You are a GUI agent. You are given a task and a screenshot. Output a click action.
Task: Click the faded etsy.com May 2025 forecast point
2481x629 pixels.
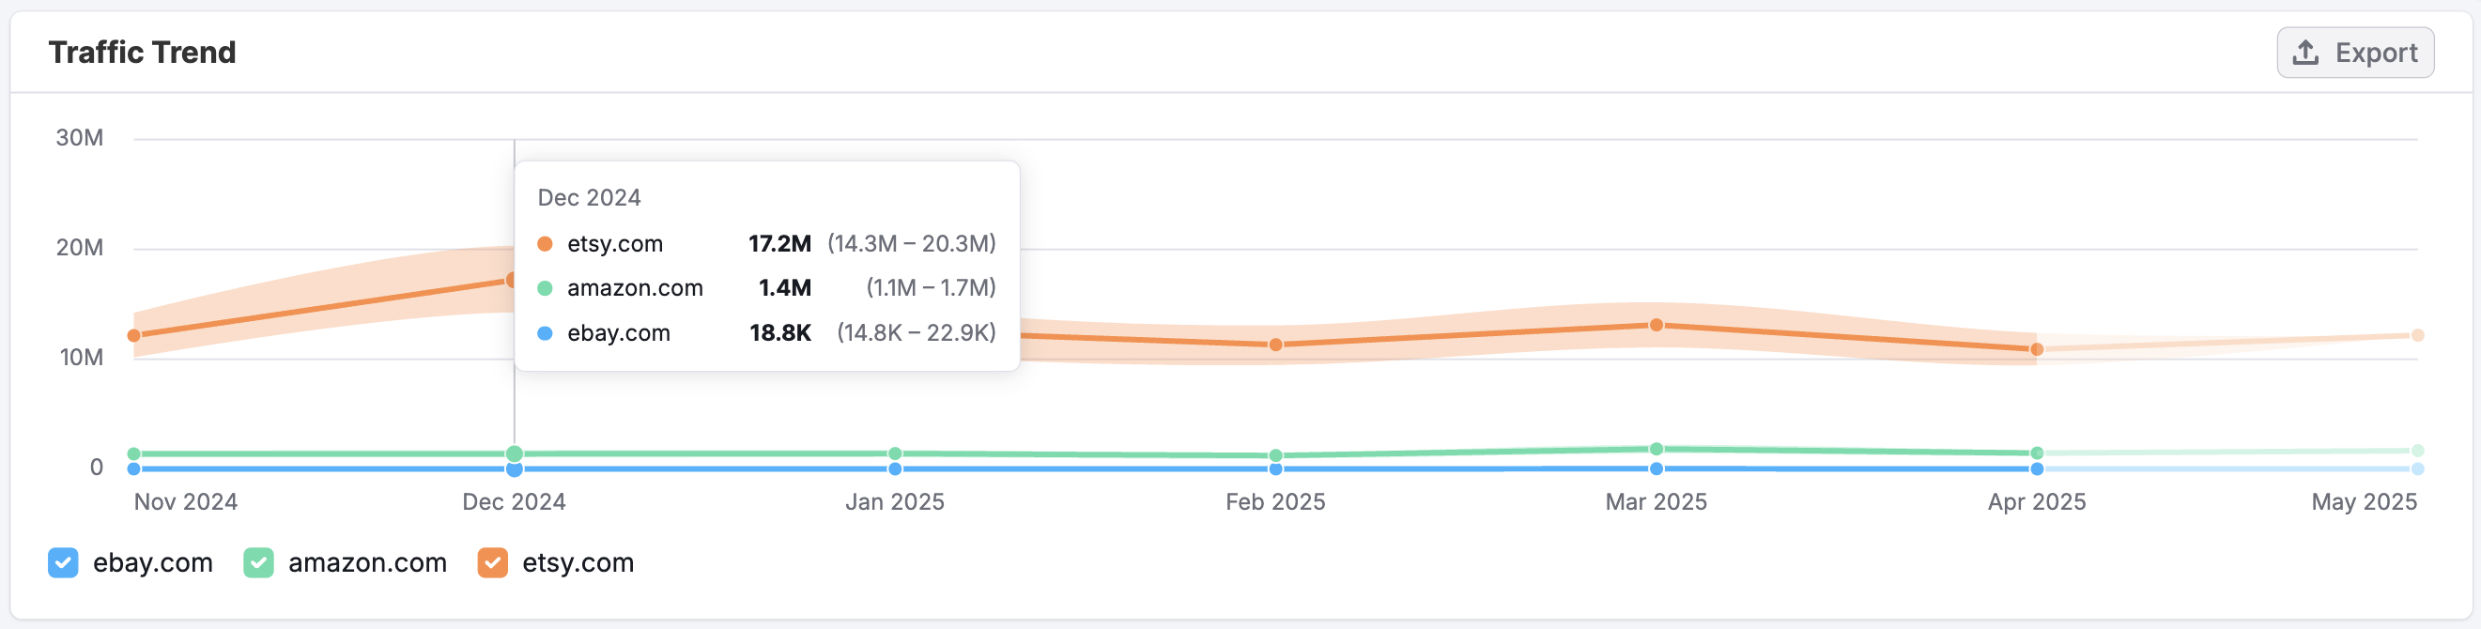click(2416, 336)
